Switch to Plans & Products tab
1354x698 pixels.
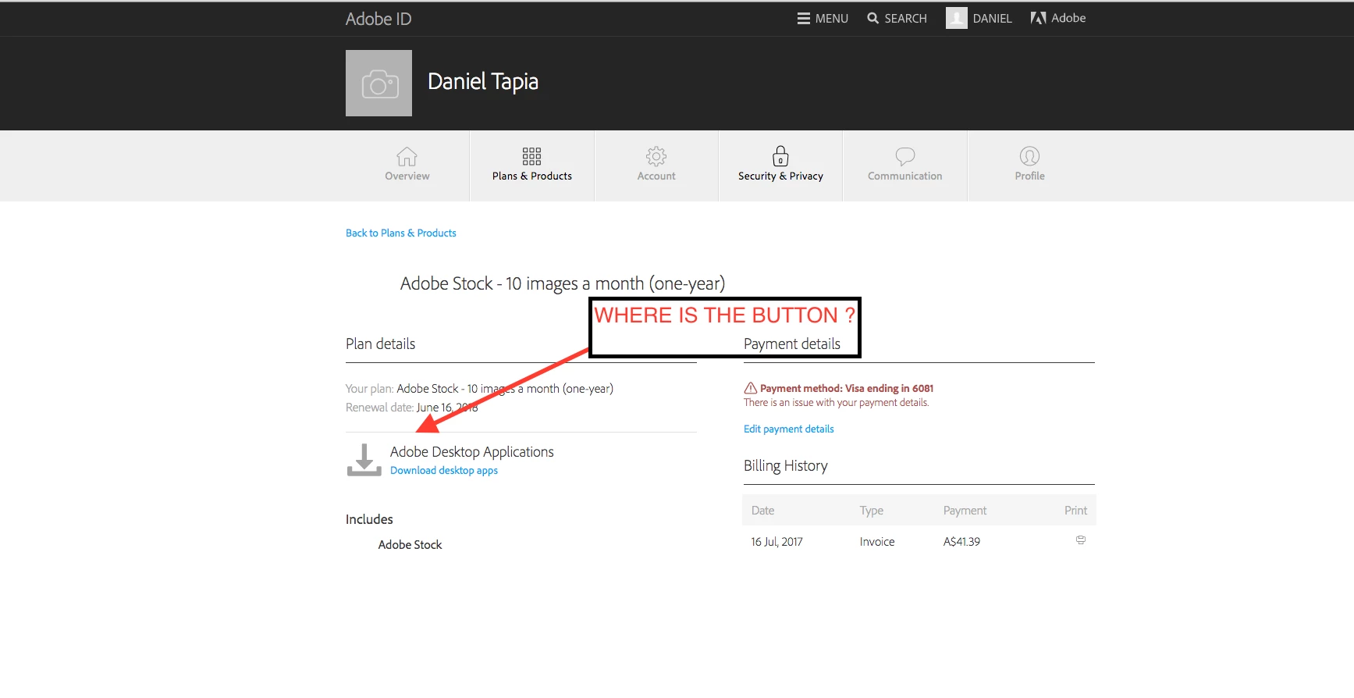(x=532, y=166)
